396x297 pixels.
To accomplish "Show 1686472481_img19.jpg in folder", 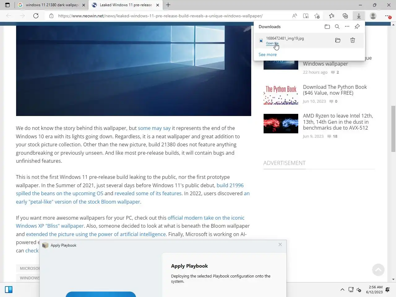I will [x=338, y=40].
